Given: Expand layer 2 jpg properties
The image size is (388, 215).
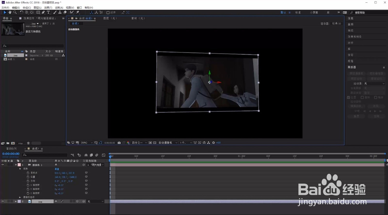Looking at the screenshot, I should tap(16, 201).
